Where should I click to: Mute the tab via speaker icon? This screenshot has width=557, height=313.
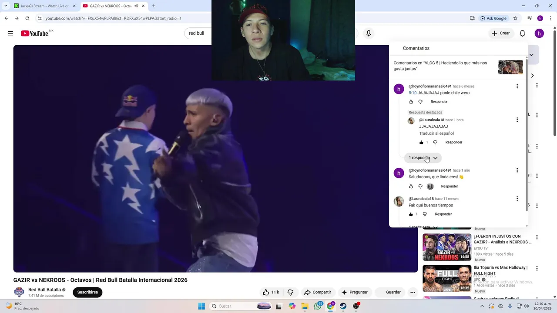(x=137, y=6)
